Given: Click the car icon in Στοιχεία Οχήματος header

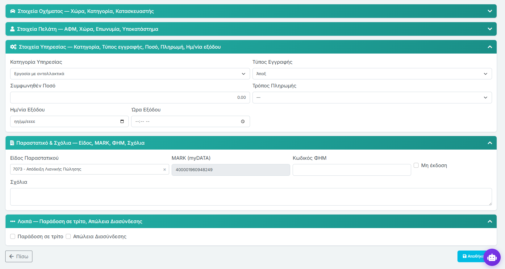Looking at the screenshot, I should 13,11.
